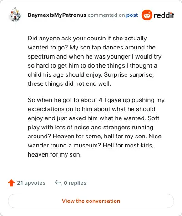Click the reply arrow icon
Screen dimensions: 182x216
(58, 182)
